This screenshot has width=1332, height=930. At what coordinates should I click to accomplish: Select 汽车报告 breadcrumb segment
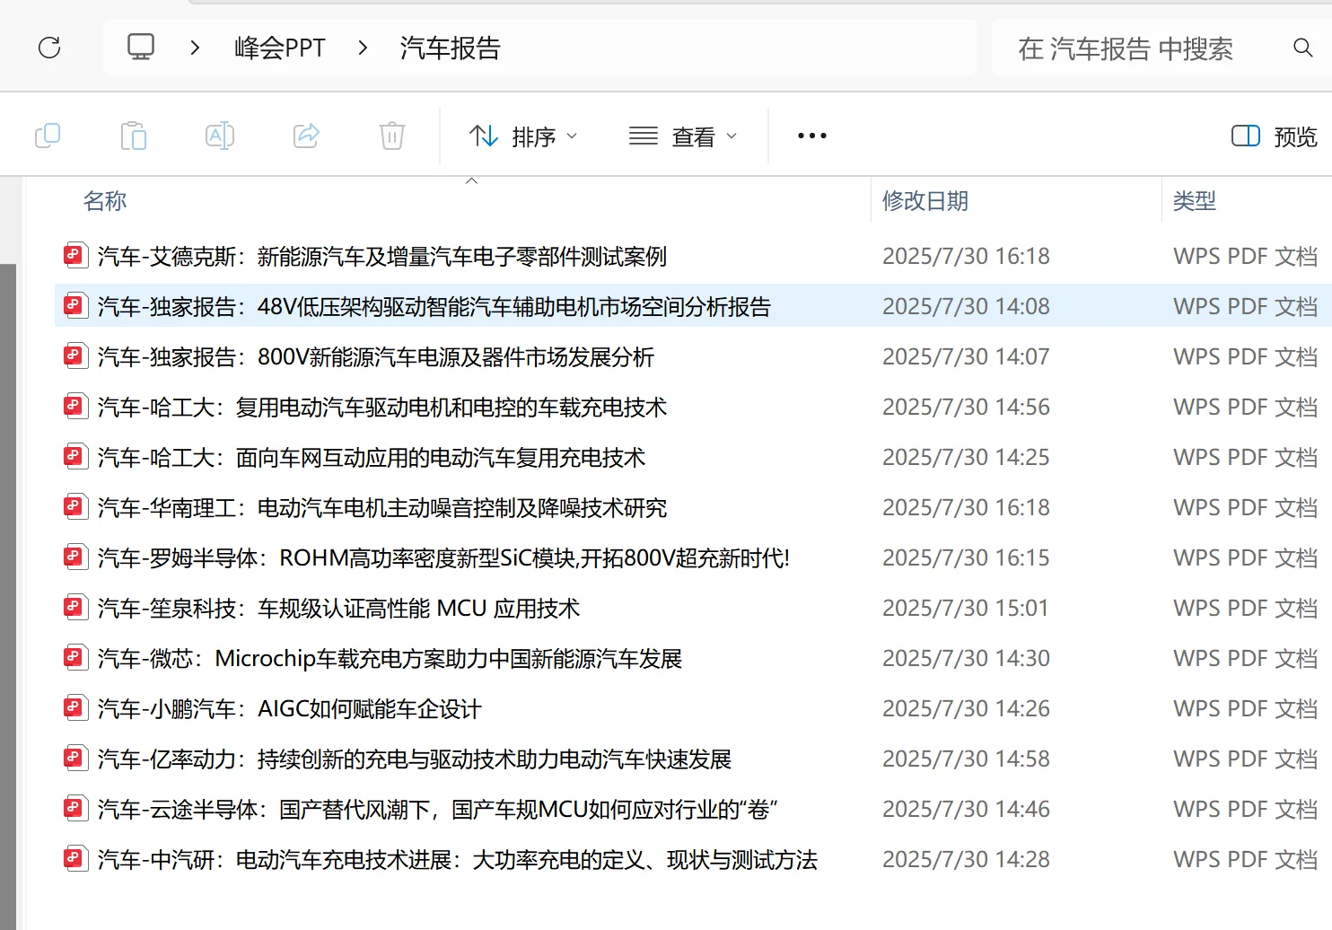pos(450,48)
